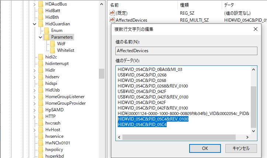Click the (既定) default value icon
Screen dimensions: 267x158
(112, 13)
